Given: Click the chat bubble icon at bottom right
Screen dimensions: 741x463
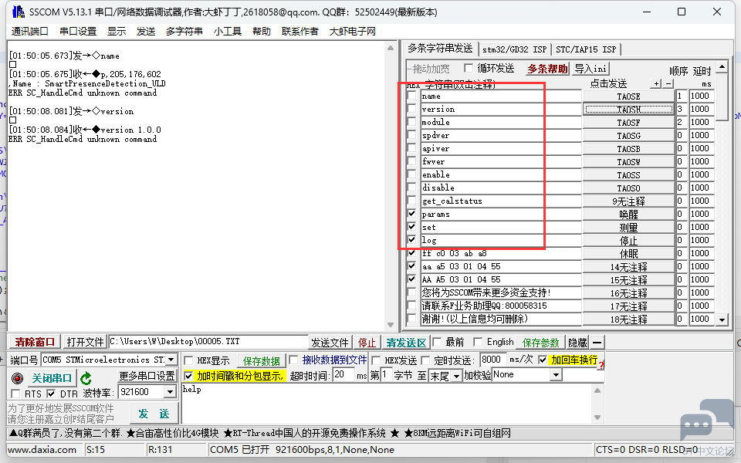Looking at the screenshot, I should coord(696,426).
